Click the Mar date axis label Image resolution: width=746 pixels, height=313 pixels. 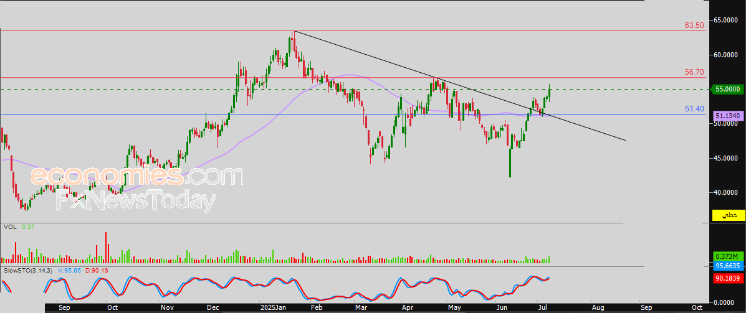pos(361,307)
